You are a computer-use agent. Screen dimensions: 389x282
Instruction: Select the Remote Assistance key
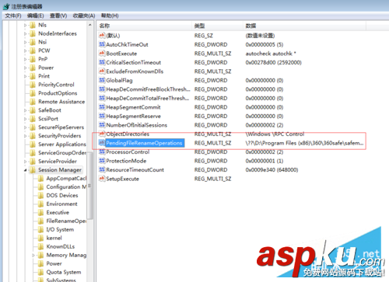(x=61, y=102)
